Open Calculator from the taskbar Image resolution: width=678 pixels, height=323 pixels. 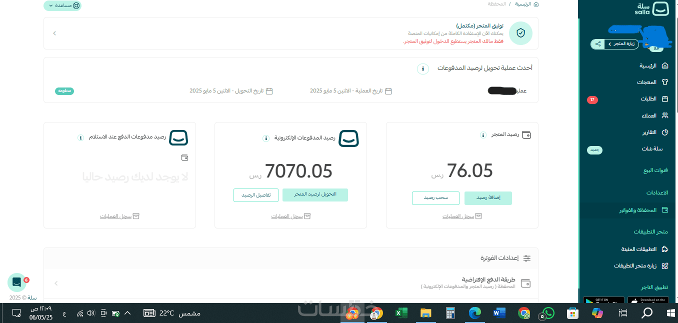(x=450, y=313)
